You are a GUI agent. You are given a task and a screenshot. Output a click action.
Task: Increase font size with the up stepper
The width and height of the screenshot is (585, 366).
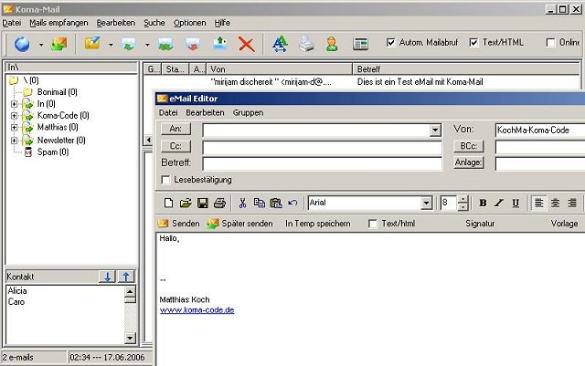click(463, 199)
